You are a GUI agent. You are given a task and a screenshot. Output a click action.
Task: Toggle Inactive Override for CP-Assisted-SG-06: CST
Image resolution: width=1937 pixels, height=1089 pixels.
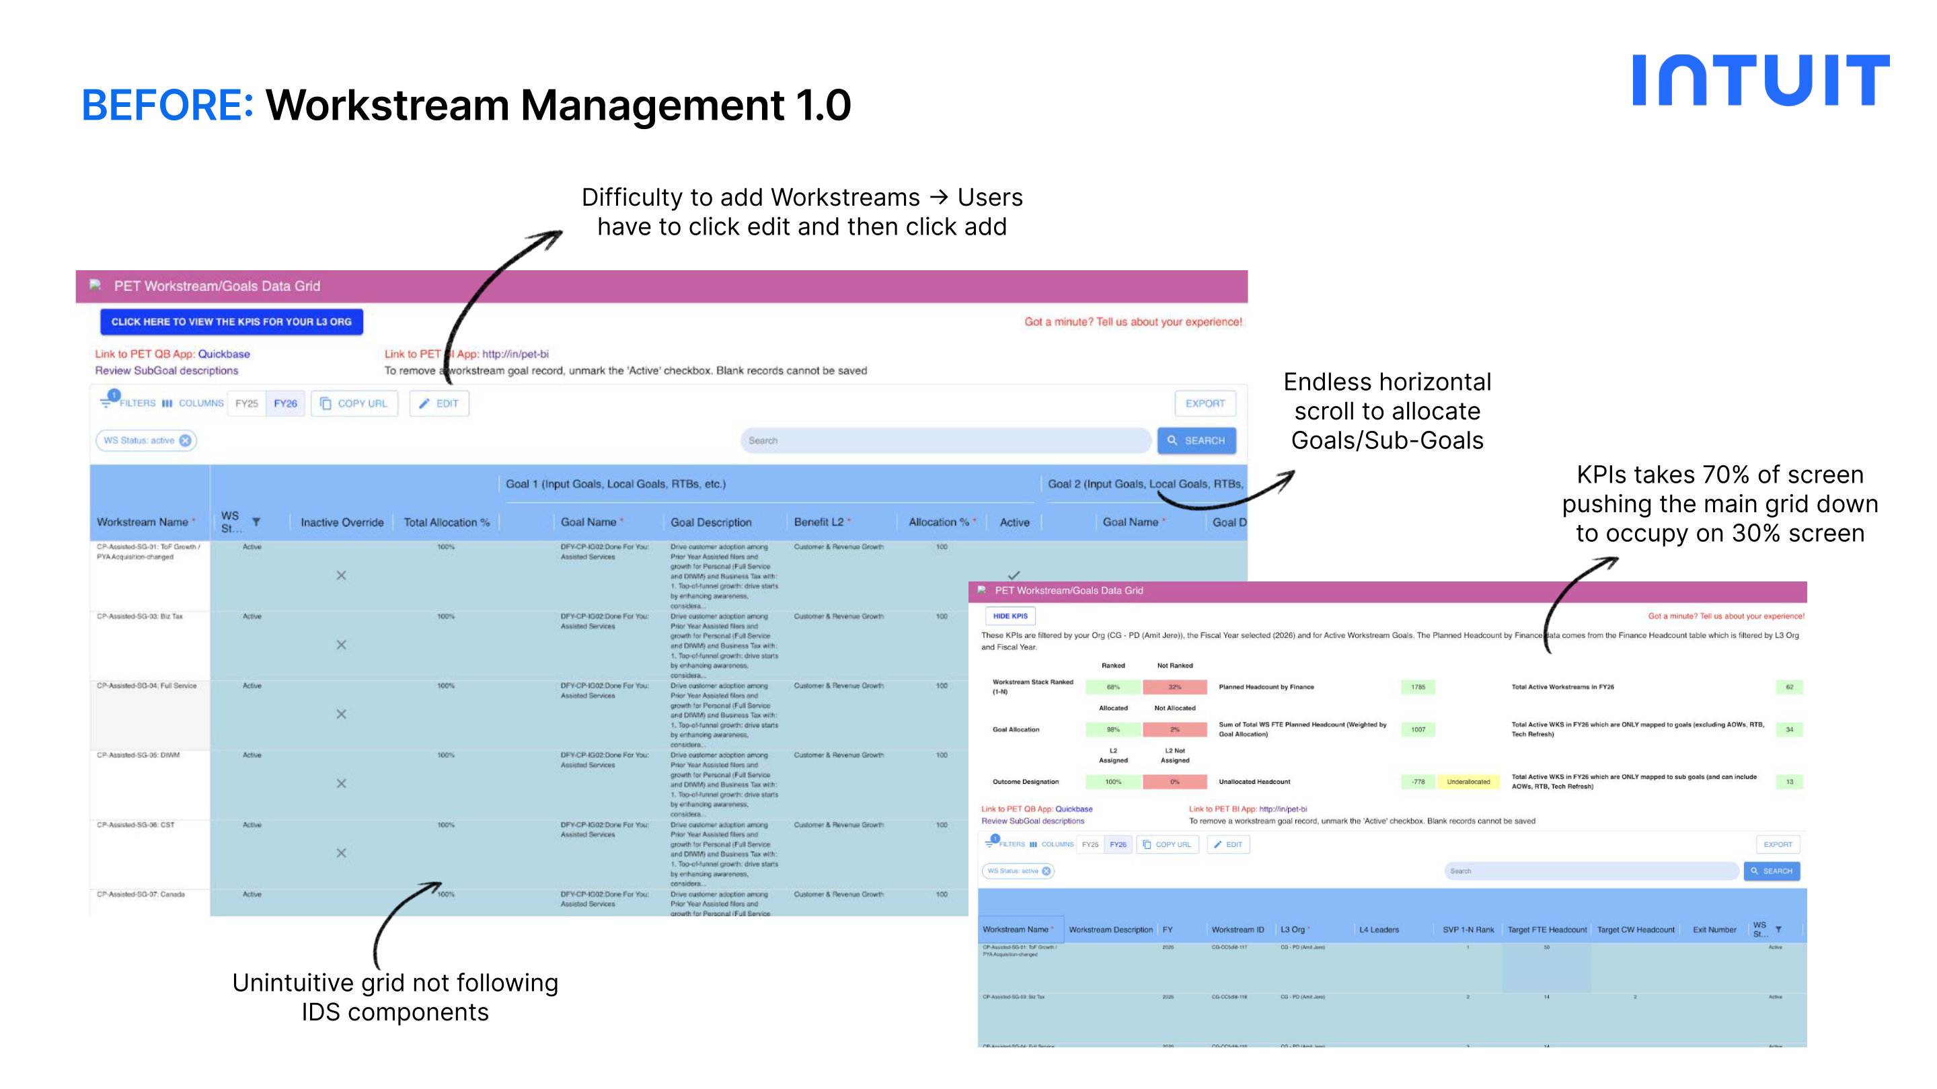[342, 853]
